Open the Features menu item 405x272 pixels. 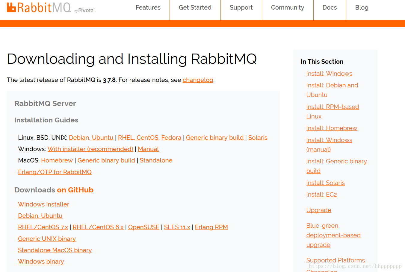click(148, 7)
